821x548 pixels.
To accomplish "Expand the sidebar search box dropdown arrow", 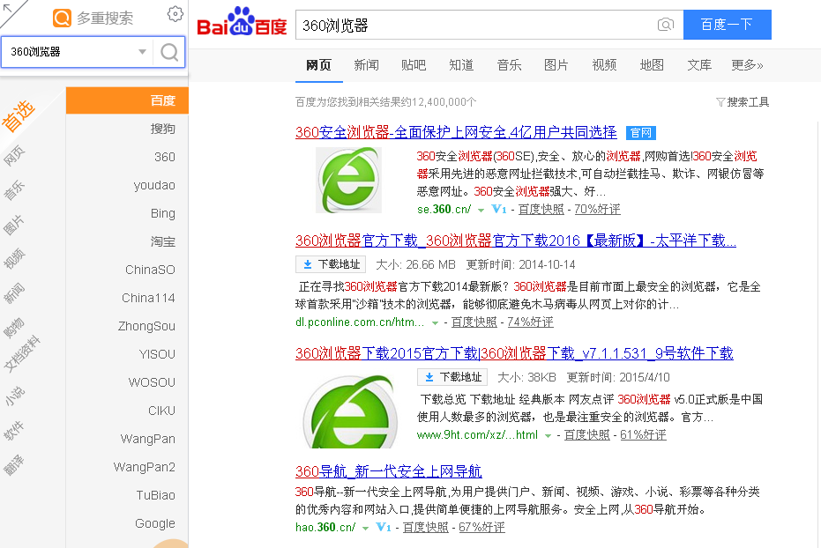I will click(142, 52).
